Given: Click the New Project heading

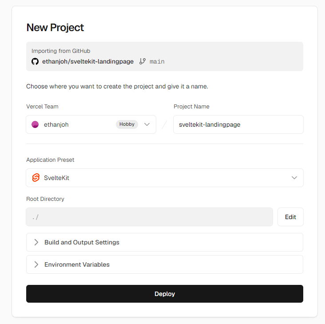Looking at the screenshot, I should click(x=55, y=28).
